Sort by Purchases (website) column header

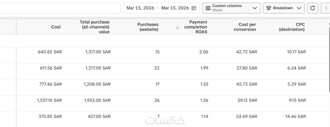tap(148, 27)
